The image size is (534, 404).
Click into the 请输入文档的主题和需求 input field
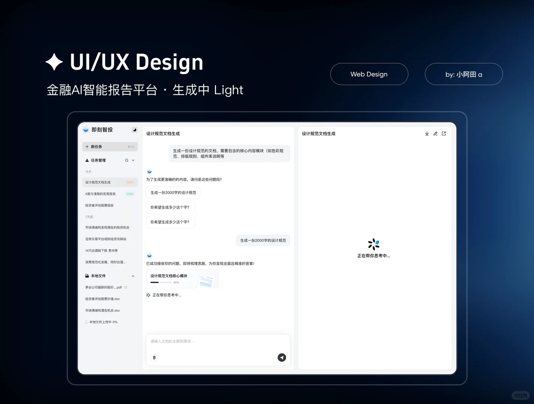pyautogui.click(x=218, y=350)
